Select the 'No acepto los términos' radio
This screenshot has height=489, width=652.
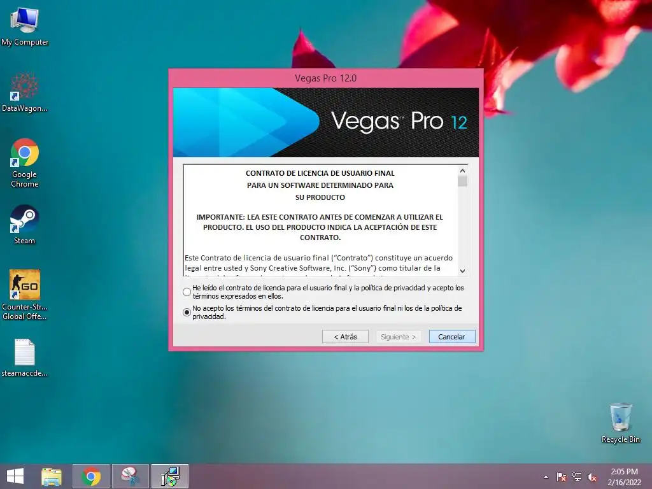click(187, 312)
